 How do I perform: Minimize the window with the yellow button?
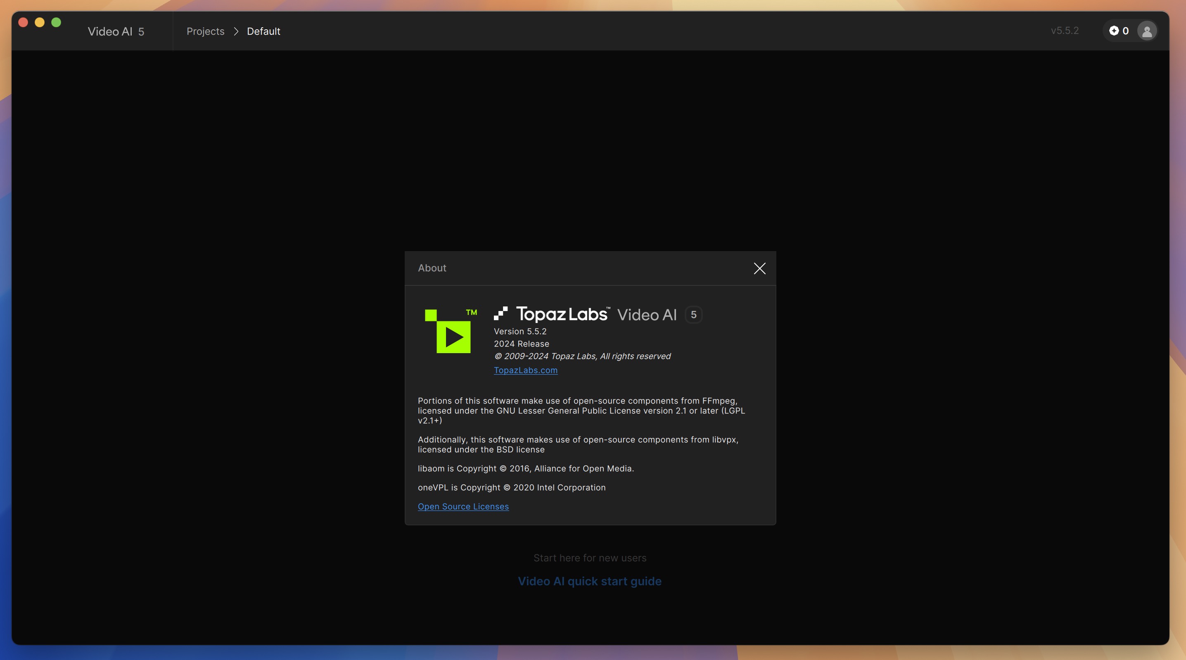tap(40, 22)
